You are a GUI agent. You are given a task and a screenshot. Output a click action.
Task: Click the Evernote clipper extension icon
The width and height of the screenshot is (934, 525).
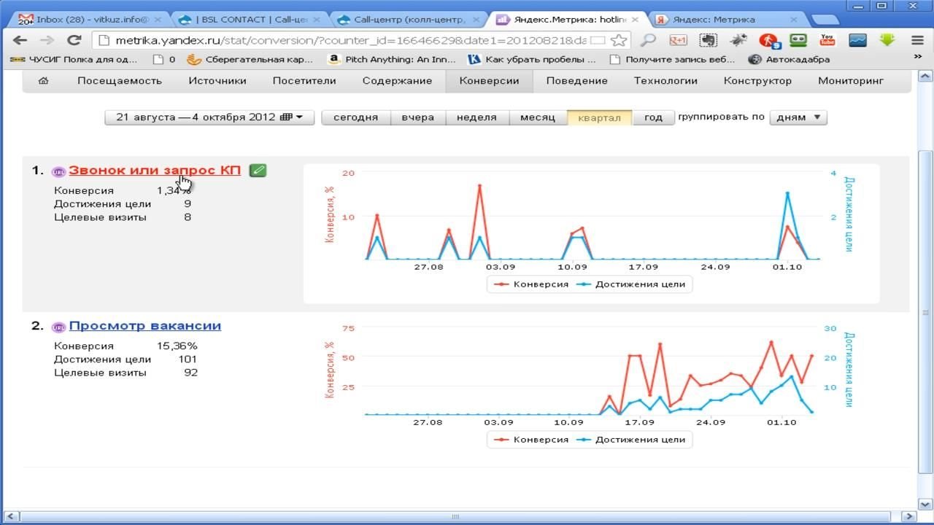click(708, 40)
